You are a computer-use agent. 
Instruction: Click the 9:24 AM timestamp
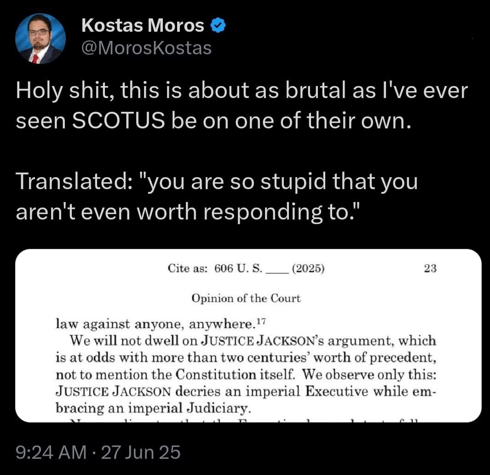51,452
